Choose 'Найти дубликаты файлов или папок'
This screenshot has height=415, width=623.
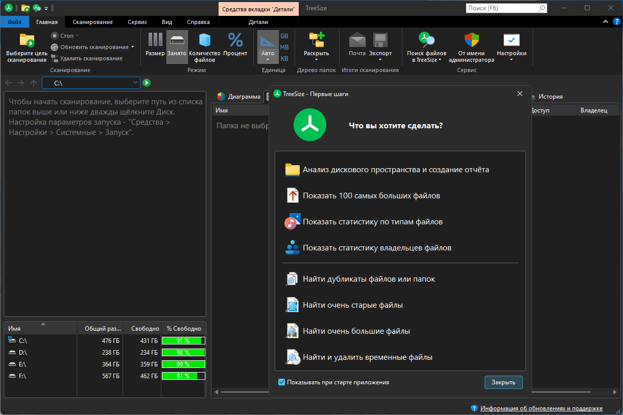369,279
